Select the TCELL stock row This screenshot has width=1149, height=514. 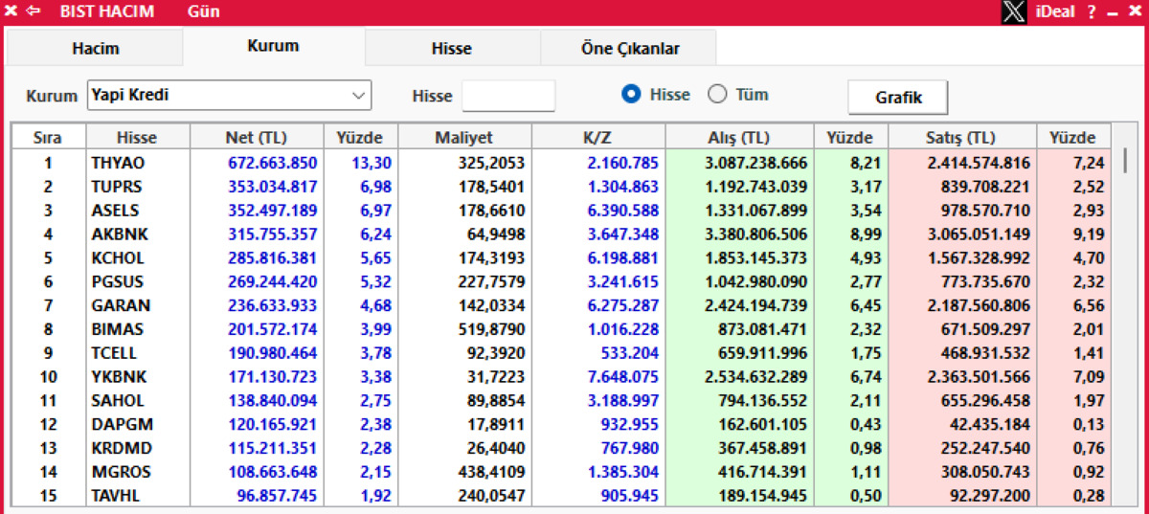tap(561, 352)
